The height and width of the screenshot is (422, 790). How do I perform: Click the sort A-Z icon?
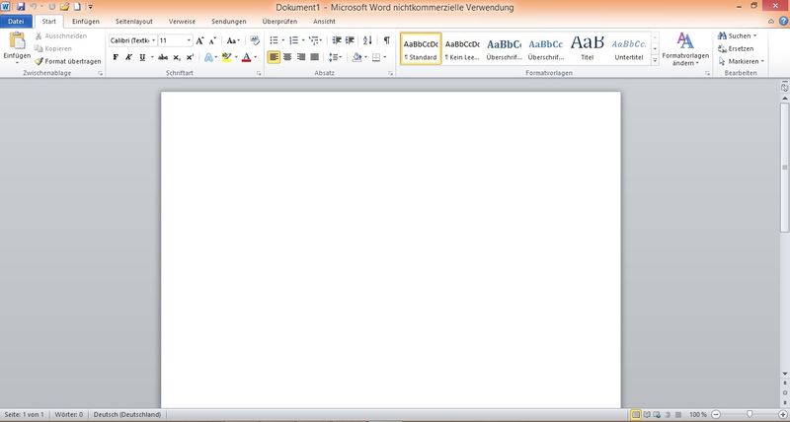[x=368, y=40]
